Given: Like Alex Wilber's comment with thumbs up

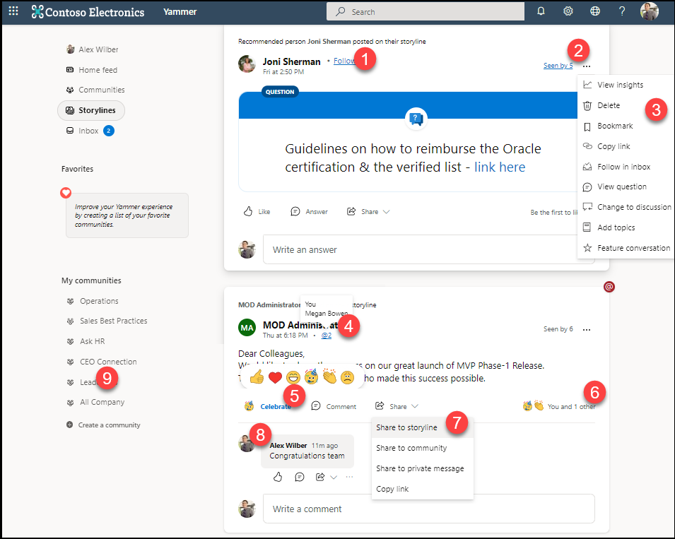Looking at the screenshot, I should [x=278, y=477].
